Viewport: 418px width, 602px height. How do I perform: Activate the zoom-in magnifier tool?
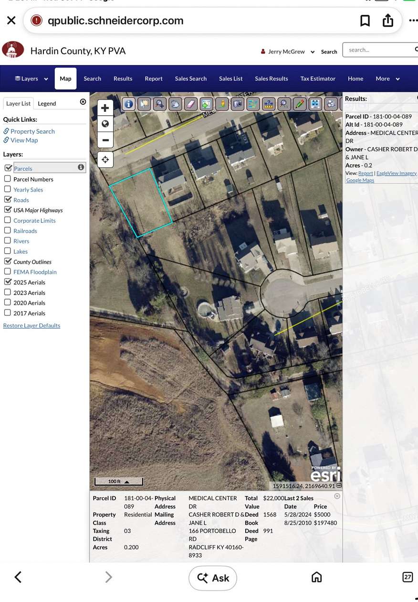160,104
